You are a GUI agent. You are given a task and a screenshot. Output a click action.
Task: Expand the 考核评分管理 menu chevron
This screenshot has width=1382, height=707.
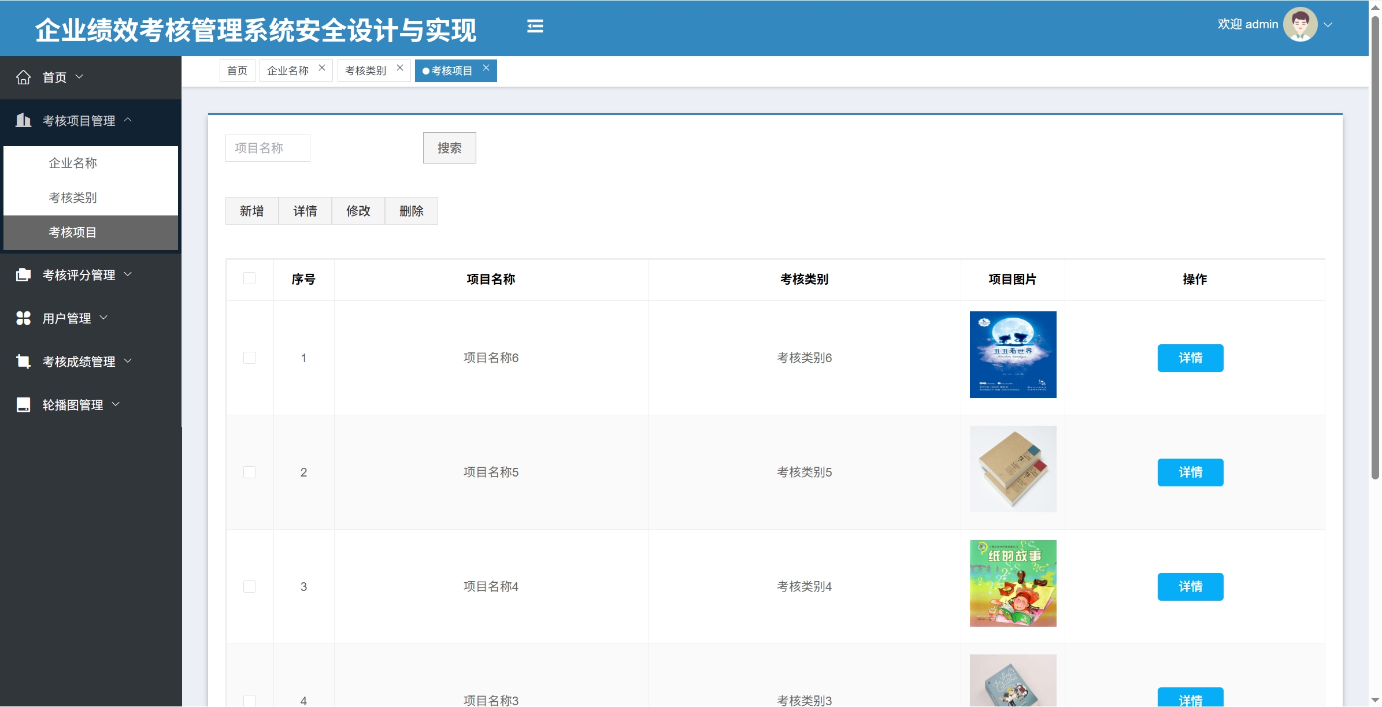(x=128, y=274)
